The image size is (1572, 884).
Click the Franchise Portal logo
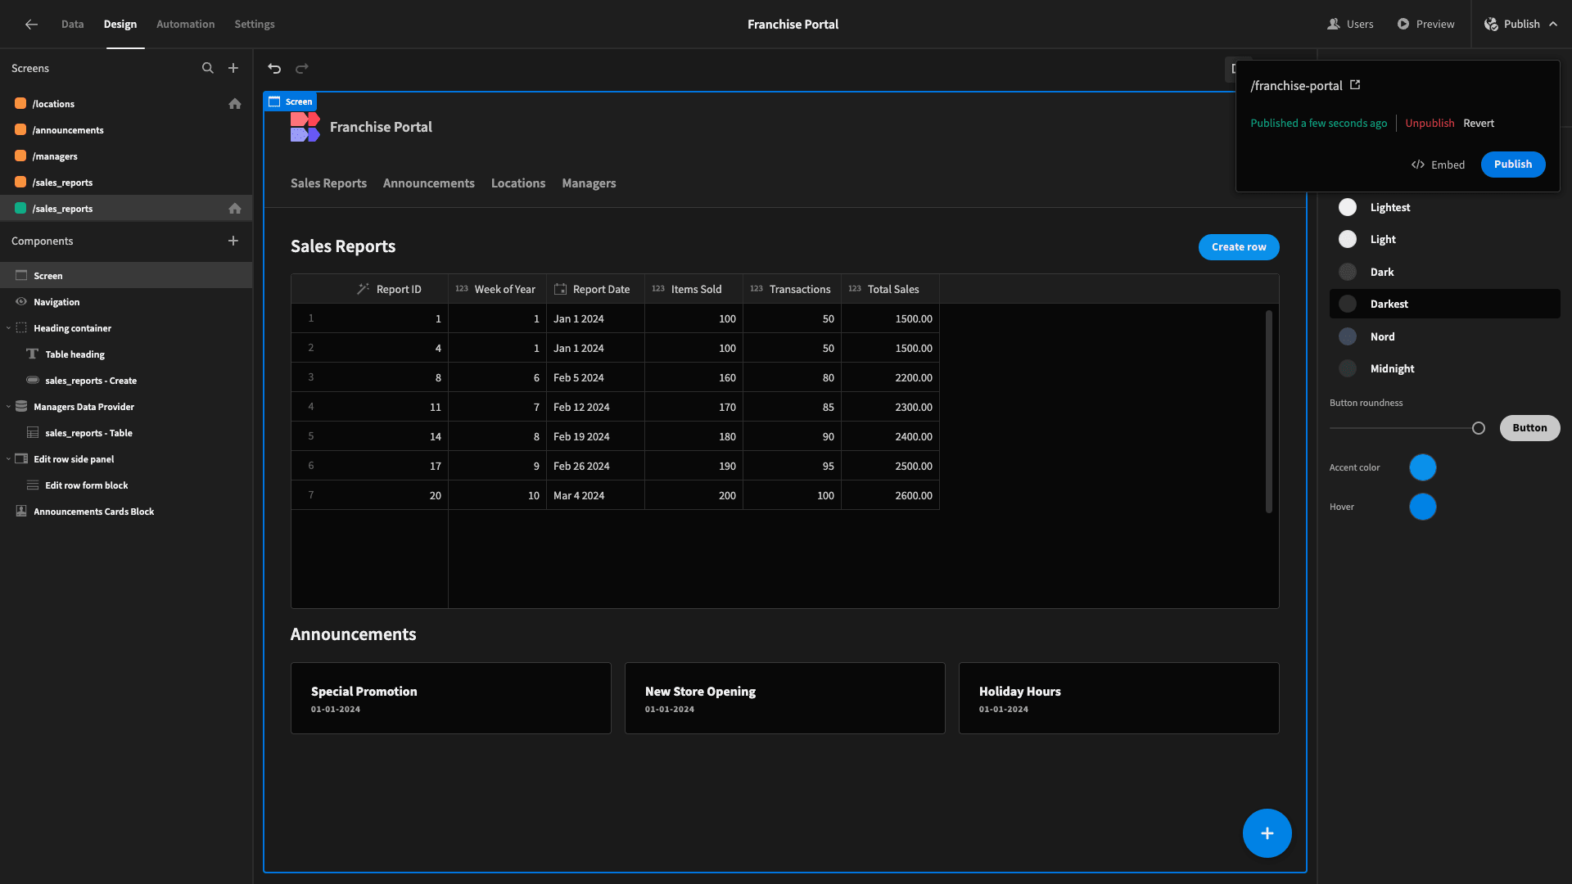pyautogui.click(x=305, y=127)
